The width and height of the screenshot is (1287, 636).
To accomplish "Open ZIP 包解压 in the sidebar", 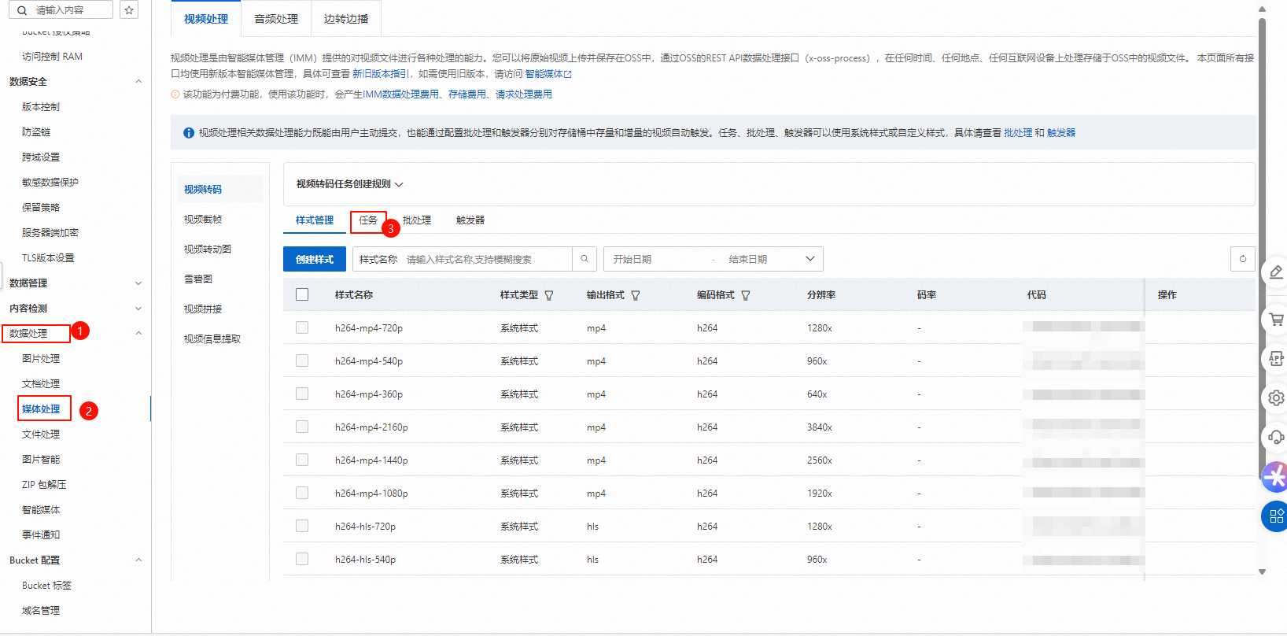I will coord(44,485).
